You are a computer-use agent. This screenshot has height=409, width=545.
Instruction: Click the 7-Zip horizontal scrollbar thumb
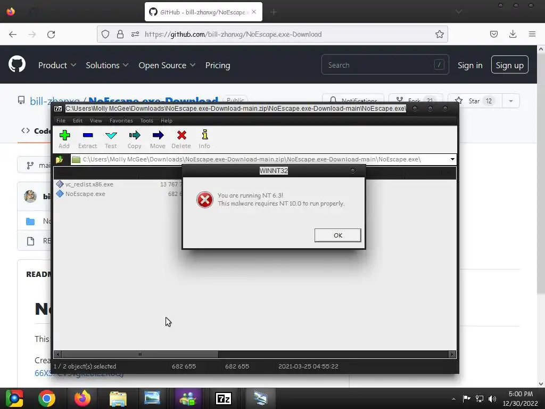click(x=140, y=354)
